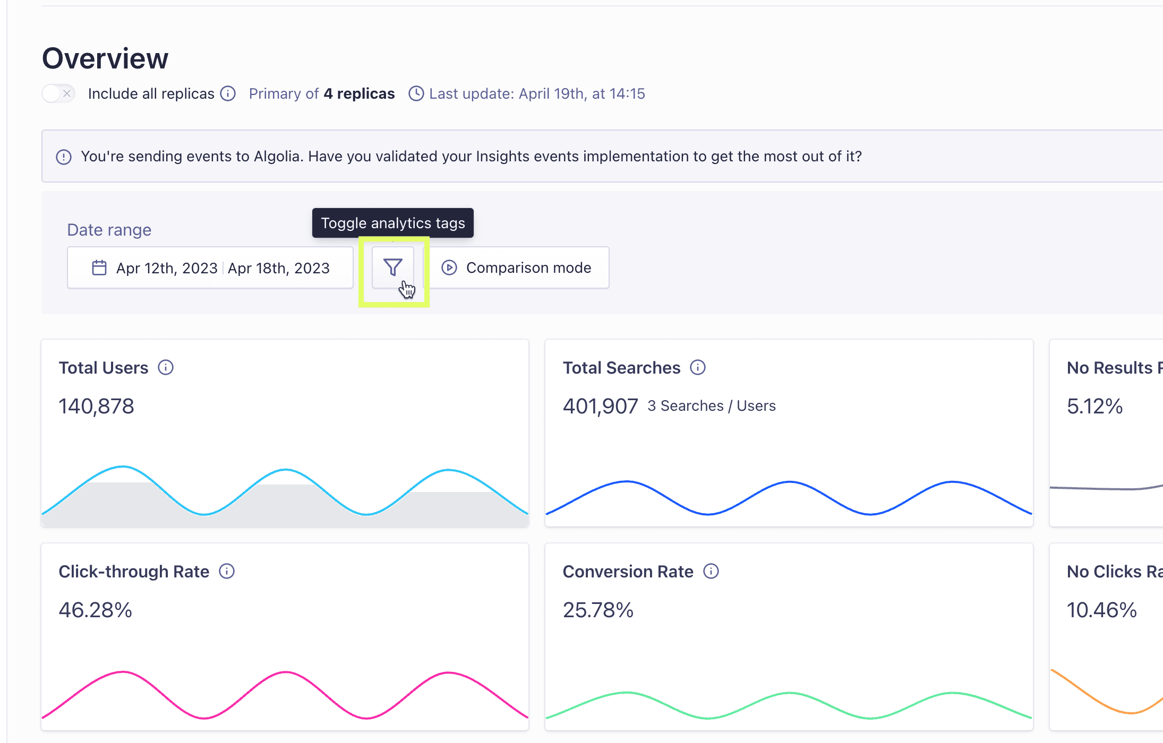Toggle analytics tags filter funnel icon
1163x743 pixels.
coord(393,267)
